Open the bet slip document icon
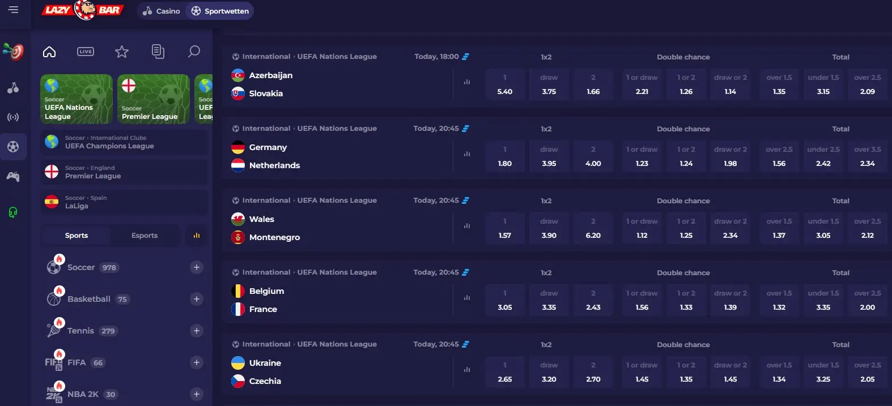This screenshot has height=406, width=892. (158, 52)
